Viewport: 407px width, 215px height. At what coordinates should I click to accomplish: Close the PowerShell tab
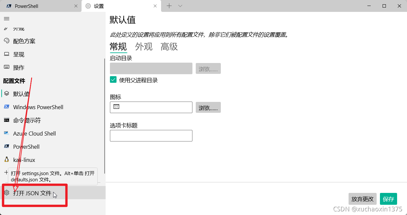pos(76,6)
